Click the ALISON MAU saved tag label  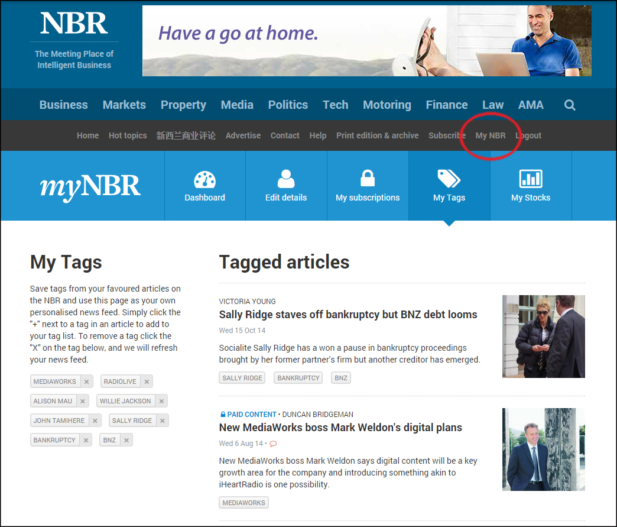click(53, 401)
